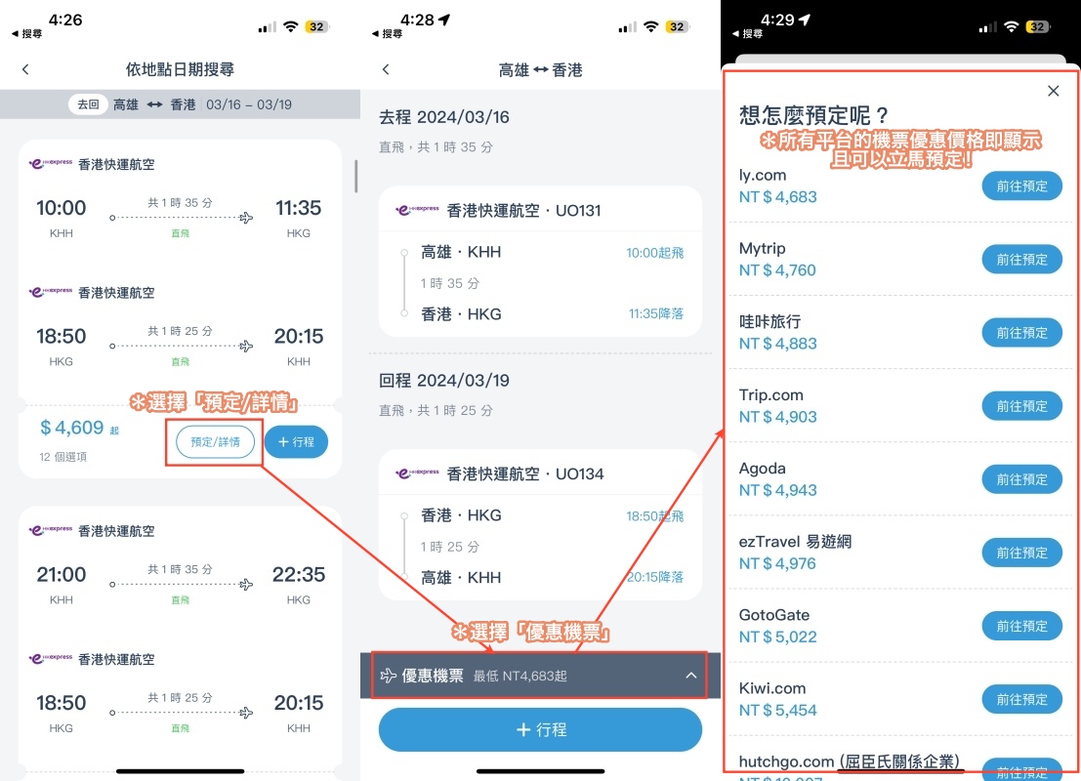Book via 哇咔旅行 前往預定
1081x781 pixels.
click(1021, 333)
